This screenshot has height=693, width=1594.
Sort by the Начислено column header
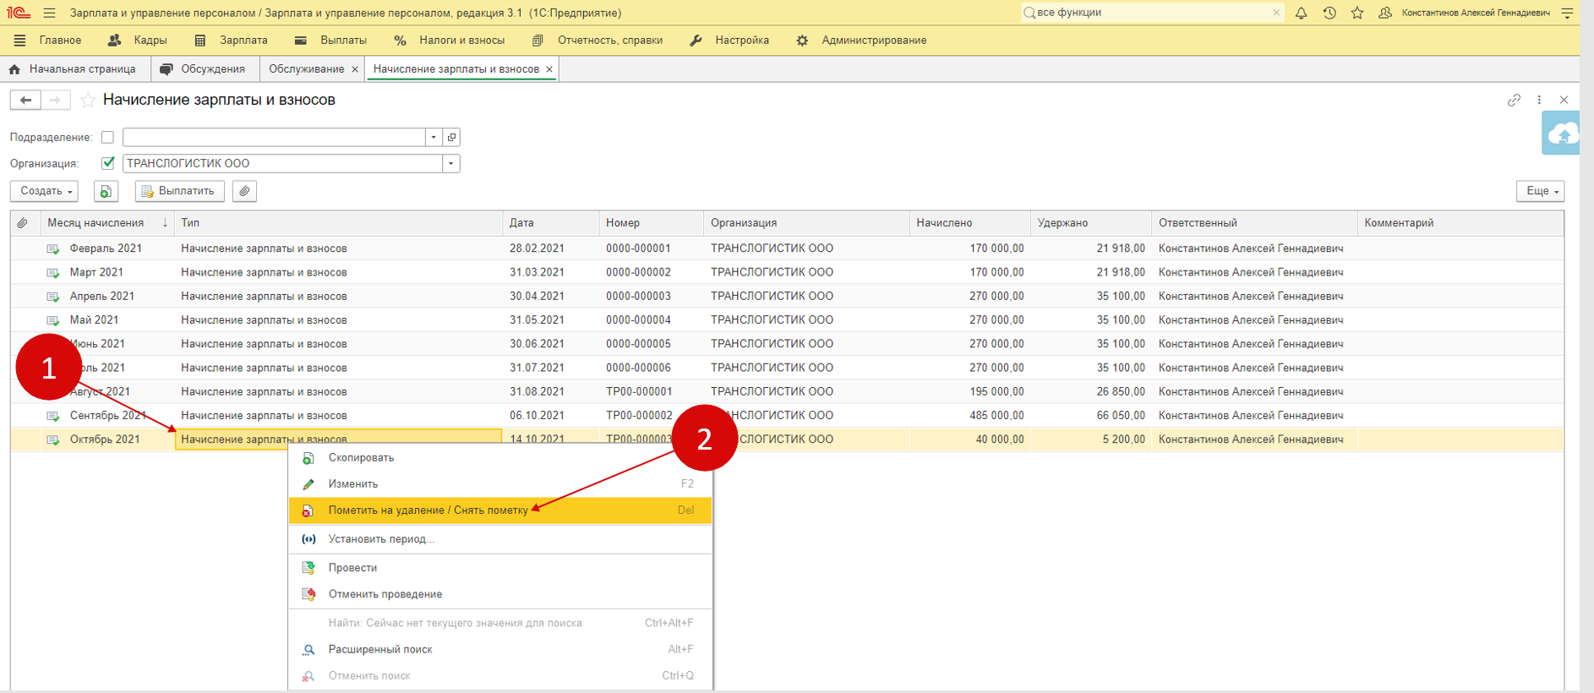970,223
